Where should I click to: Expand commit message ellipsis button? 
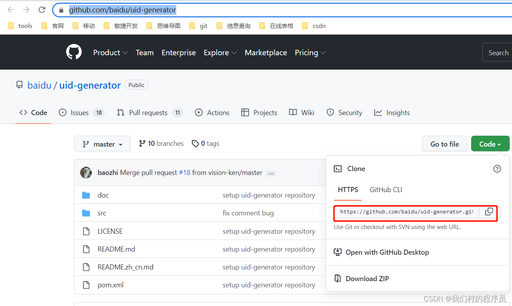271,173
